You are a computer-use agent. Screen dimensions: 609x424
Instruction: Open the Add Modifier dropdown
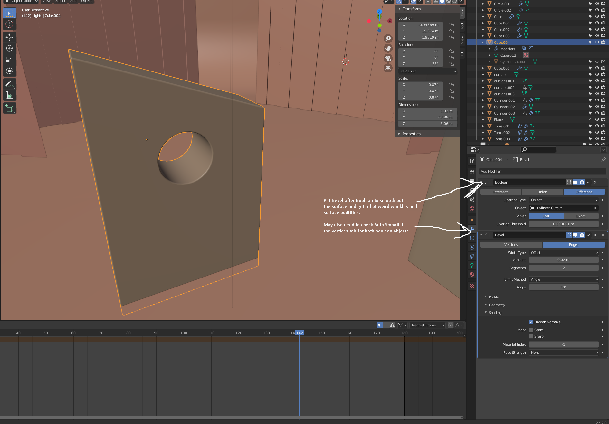pos(543,171)
